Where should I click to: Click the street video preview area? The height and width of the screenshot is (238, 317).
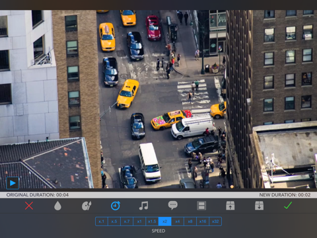coord(158,99)
